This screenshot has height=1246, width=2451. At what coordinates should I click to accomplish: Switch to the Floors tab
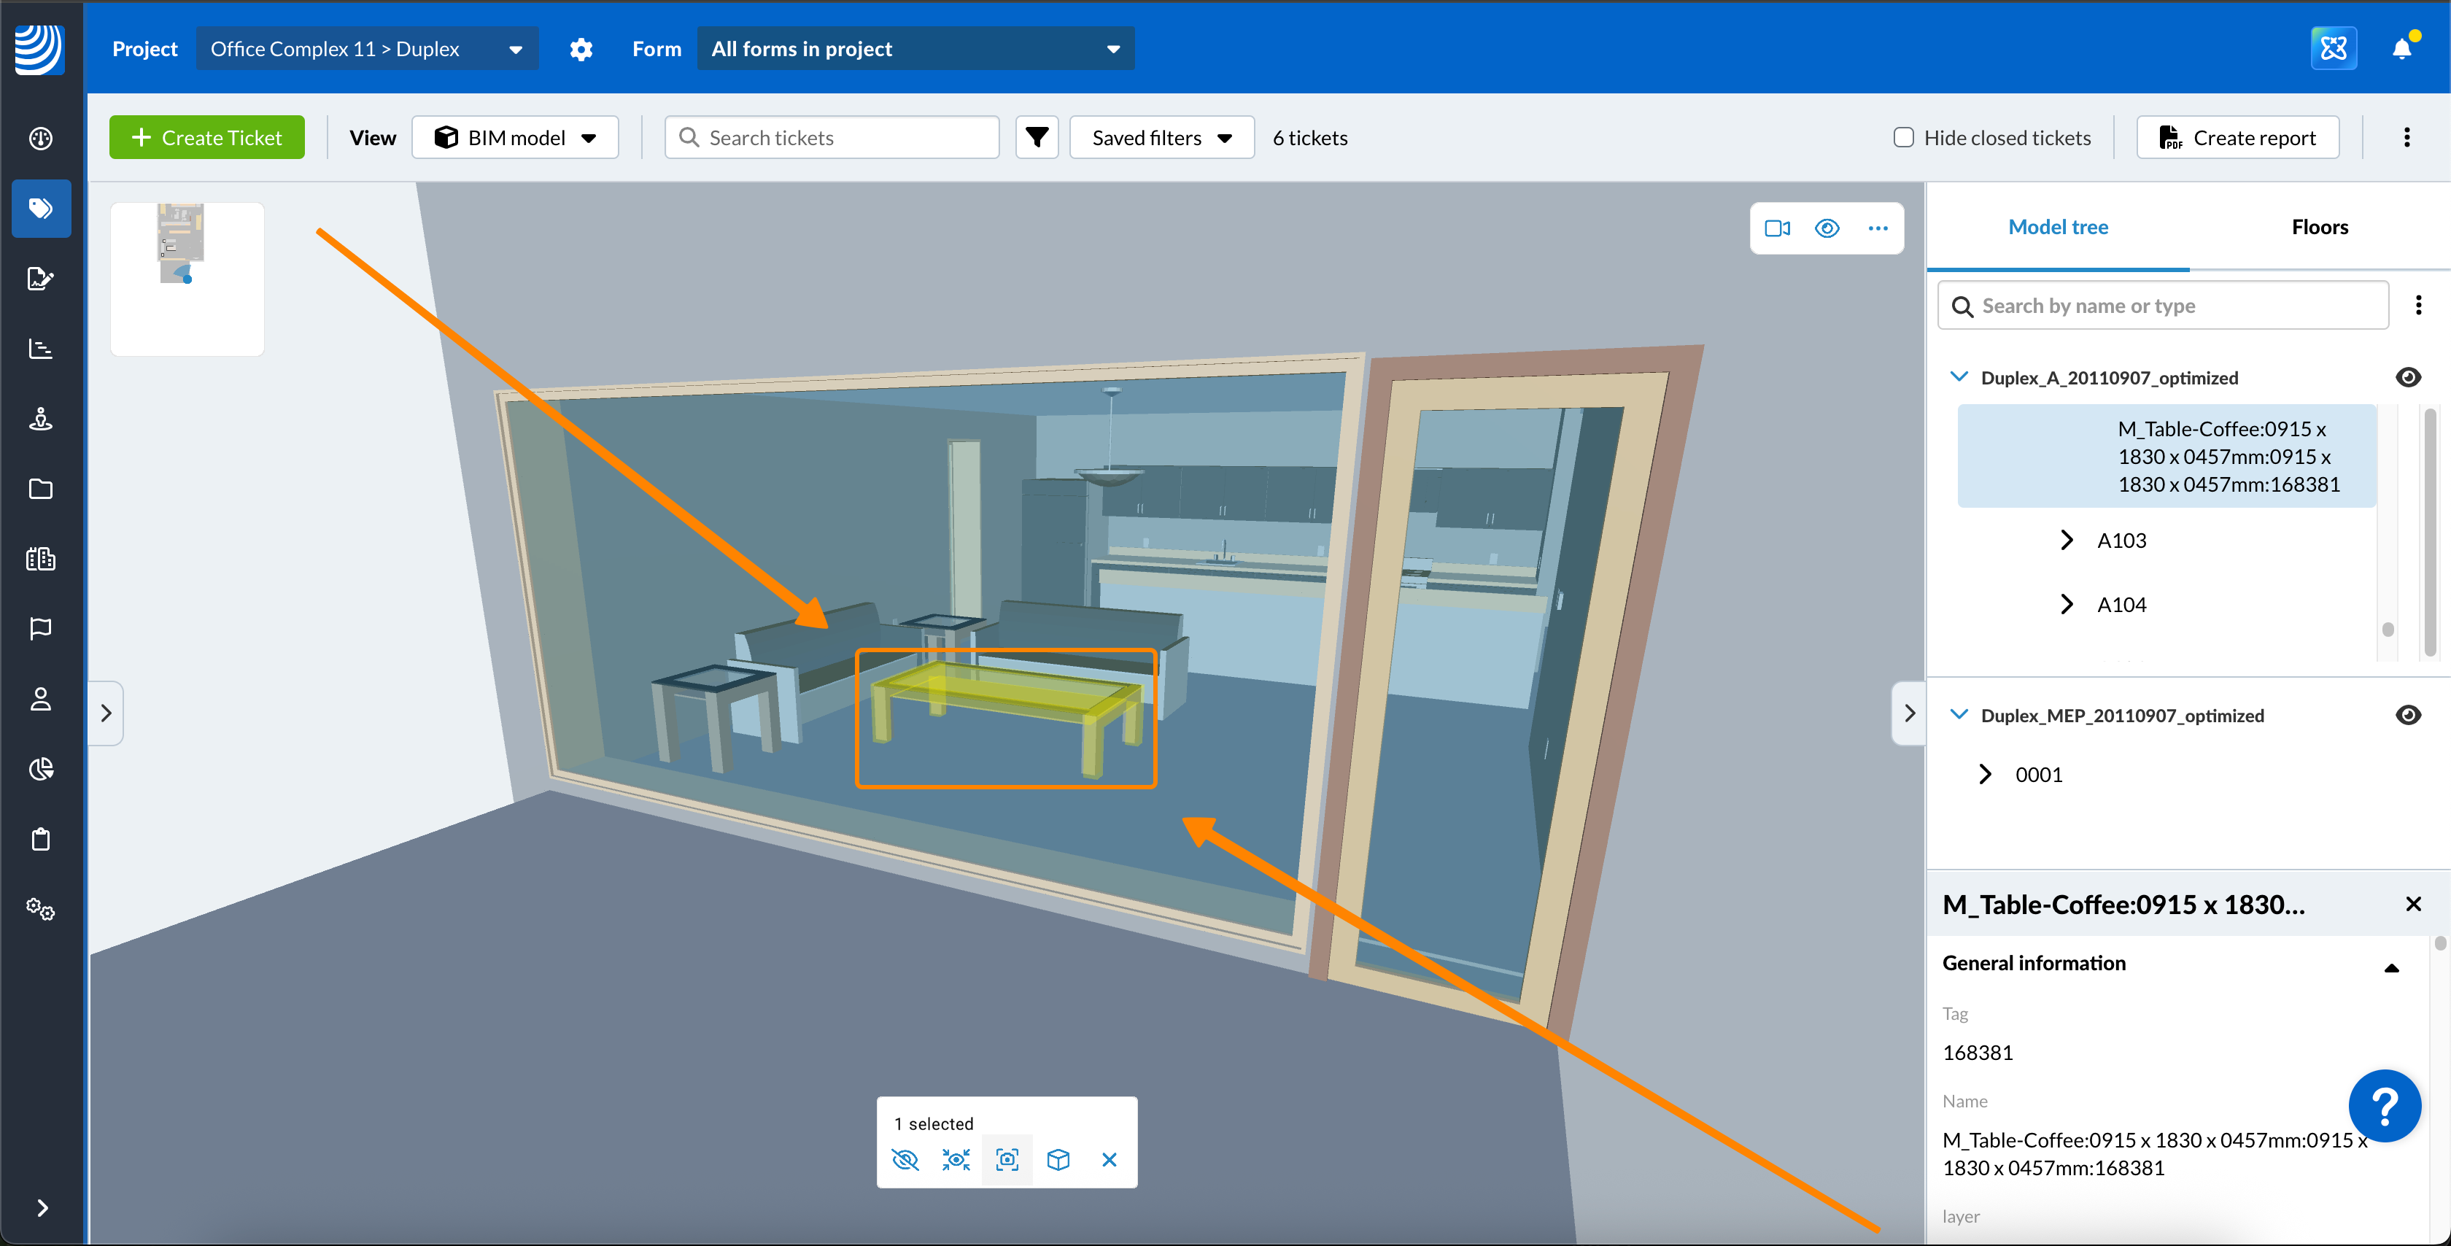coord(2319,228)
